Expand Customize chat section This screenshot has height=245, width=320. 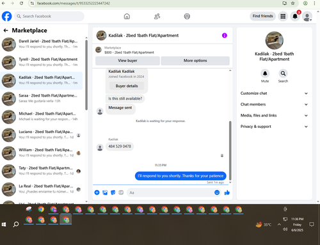click(x=274, y=93)
